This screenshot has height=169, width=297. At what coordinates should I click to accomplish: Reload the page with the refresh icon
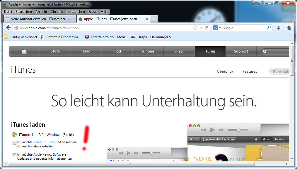point(206,28)
